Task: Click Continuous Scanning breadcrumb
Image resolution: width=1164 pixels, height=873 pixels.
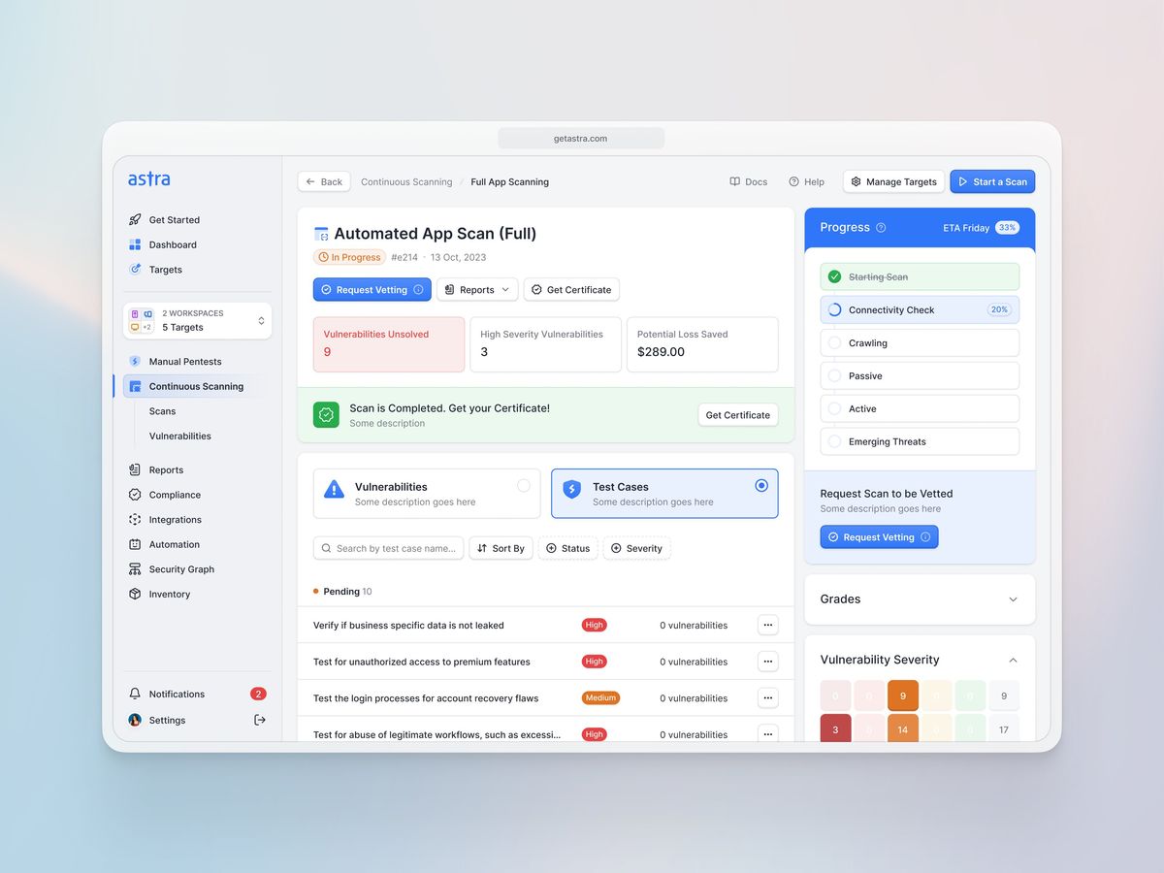Action: [x=406, y=181]
